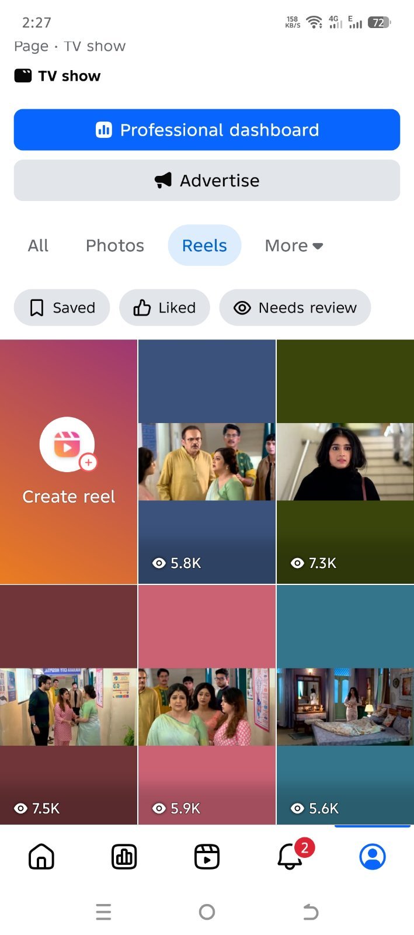Show reels that Needs review
Viewport: 414px width, 935px height.
pyautogui.click(x=295, y=307)
